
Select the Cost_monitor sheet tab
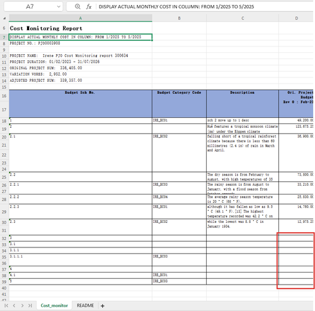coord(54,305)
